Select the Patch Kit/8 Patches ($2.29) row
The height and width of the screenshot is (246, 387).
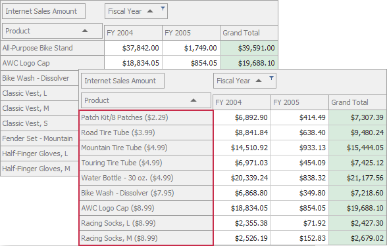pos(146,117)
